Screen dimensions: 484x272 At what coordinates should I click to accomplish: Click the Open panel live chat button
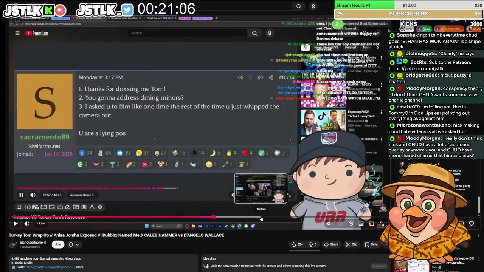pos(379,266)
